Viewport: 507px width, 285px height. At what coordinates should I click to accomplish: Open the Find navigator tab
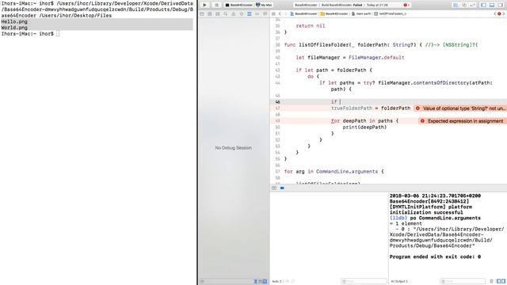pyautogui.click(x=225, y=14)
